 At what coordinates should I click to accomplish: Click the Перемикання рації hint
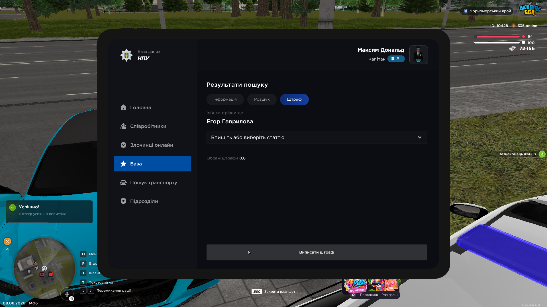coord(114,291)
